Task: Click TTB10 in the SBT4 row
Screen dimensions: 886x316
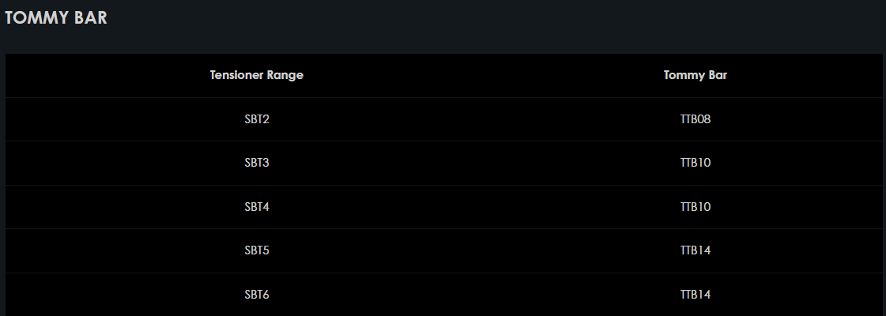Action: point(696,207)
